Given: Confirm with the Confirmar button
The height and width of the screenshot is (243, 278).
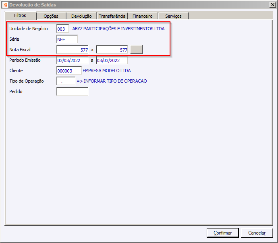Looking at the screenshot, I should [222, 233].
